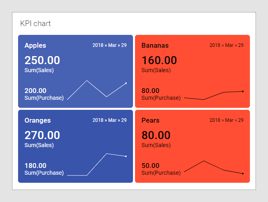Select the Oranges tile heading
268x202 pixels.
(x=38, y=120)
